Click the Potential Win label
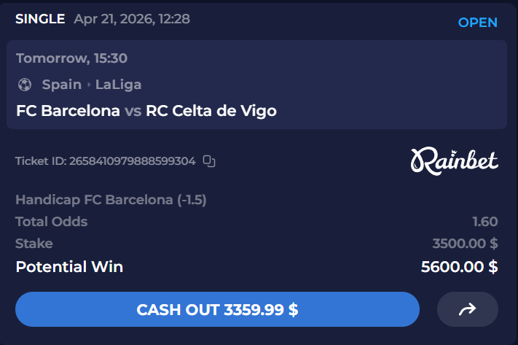518x345 pixels. 69,267
